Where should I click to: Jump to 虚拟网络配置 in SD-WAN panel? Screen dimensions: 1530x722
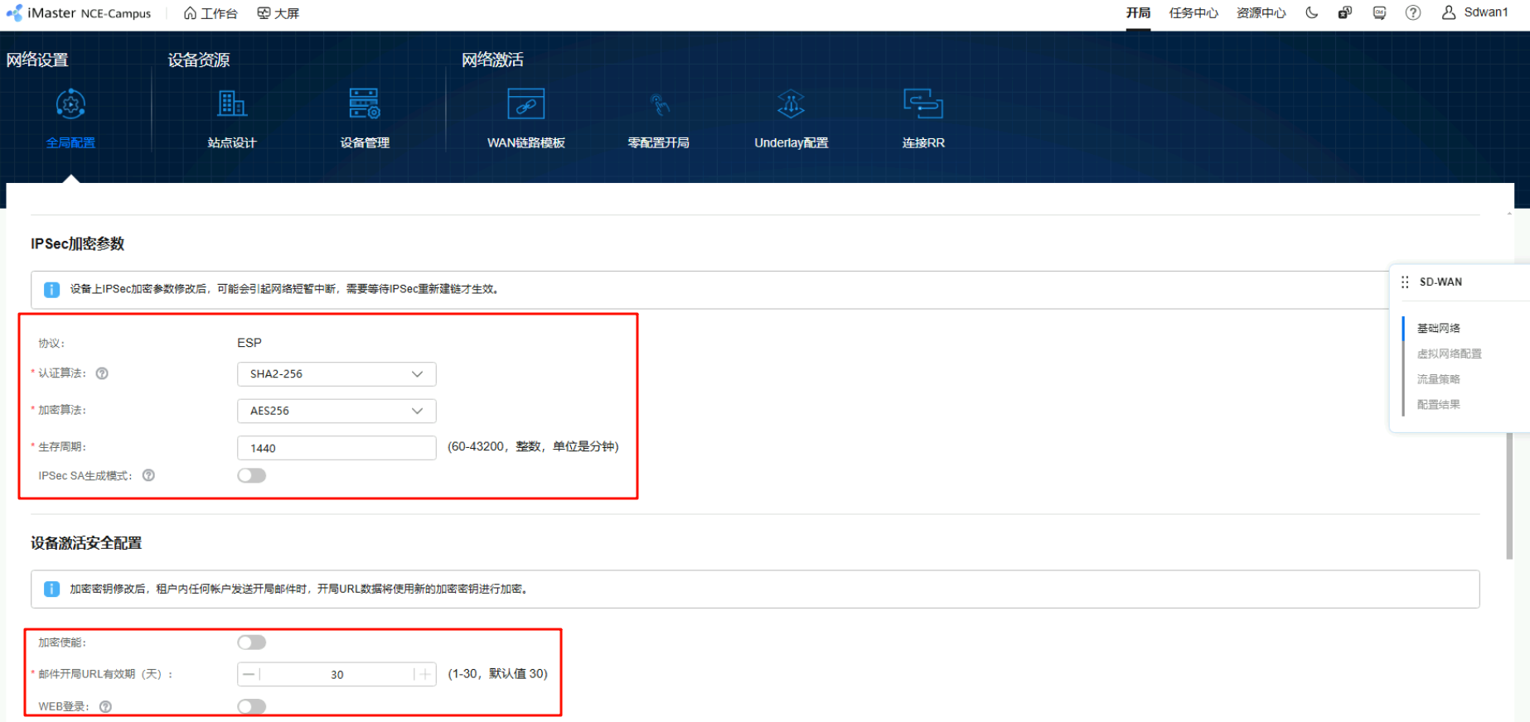[1449, 354]
